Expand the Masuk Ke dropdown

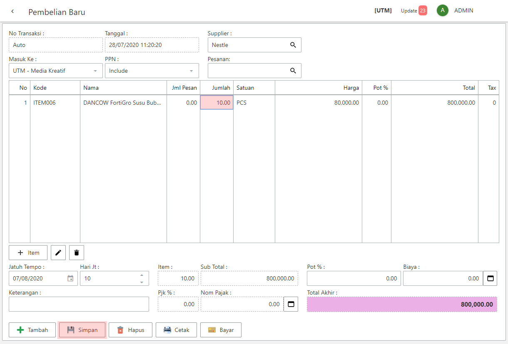point(95,71)
